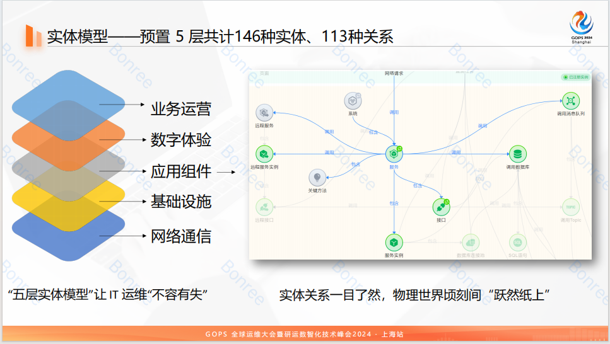Click the faded 数据库连接池 node
The image size is (610, 344).
(x=471, y=243)
